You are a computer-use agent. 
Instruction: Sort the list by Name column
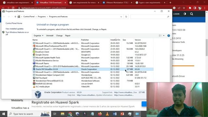pos(35,40)
